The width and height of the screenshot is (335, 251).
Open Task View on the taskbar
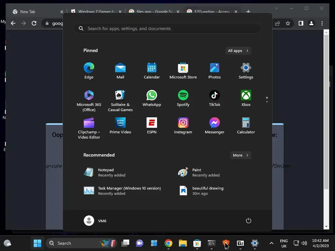click(x=125, y=243)
